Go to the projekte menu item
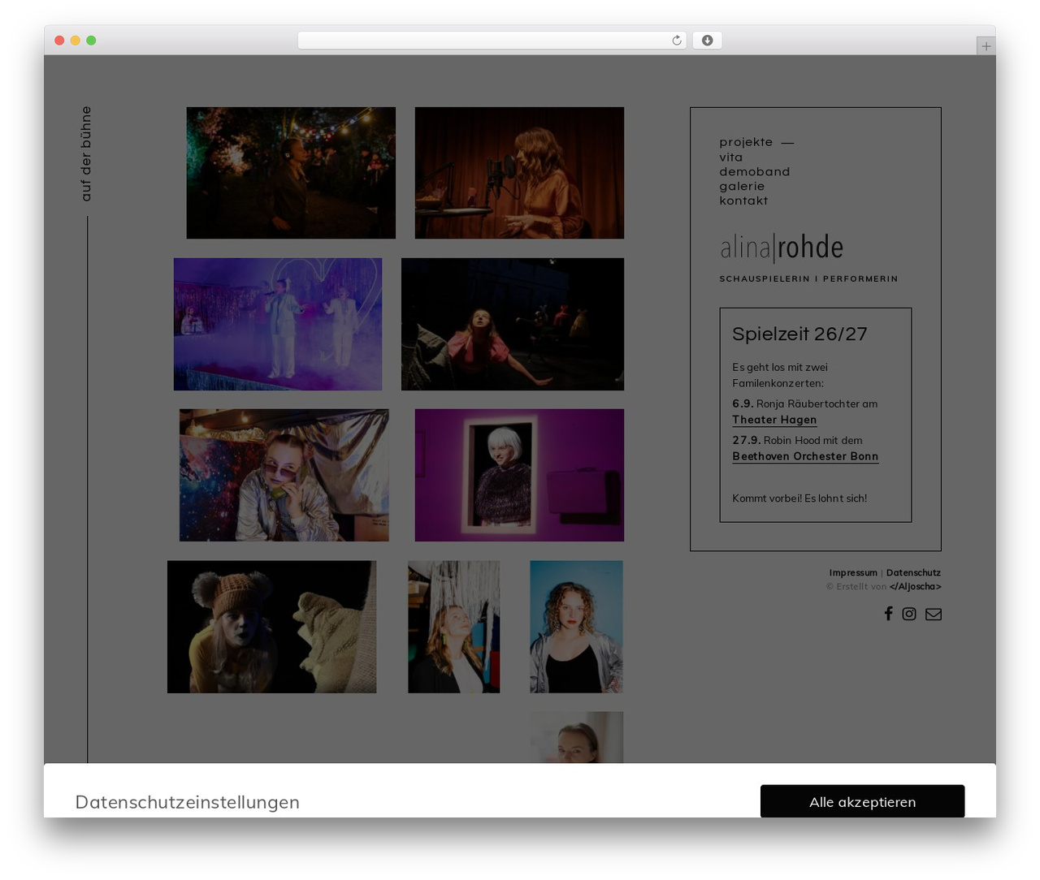Screen dimensions: 1040x880 pos(746,142)
